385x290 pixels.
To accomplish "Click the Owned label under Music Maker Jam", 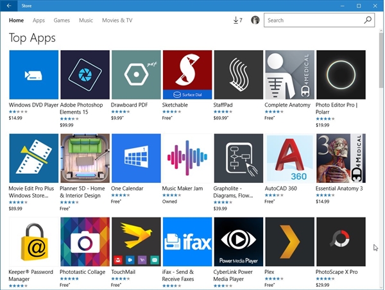I will pos(169,201).
